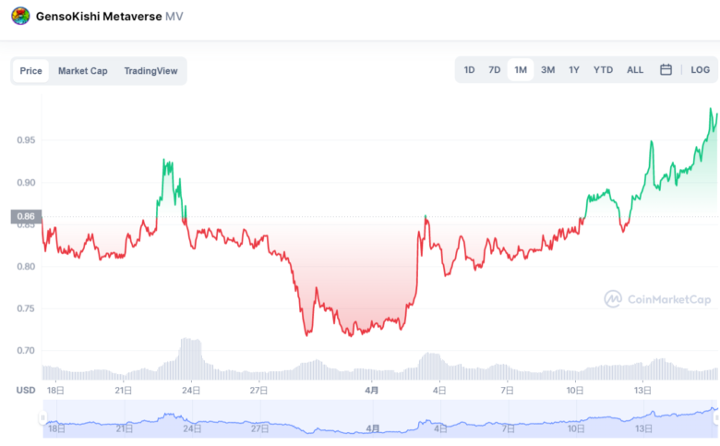Screen dimensions: 720x446
Task: Click the GensoKishi Metaverse title text
Action: pos(99,17)
